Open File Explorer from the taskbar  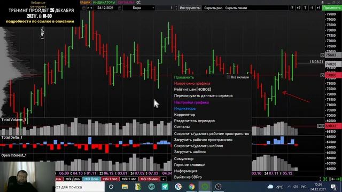[125, 187]
